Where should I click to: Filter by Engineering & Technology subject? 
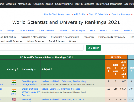pos(112,37)
